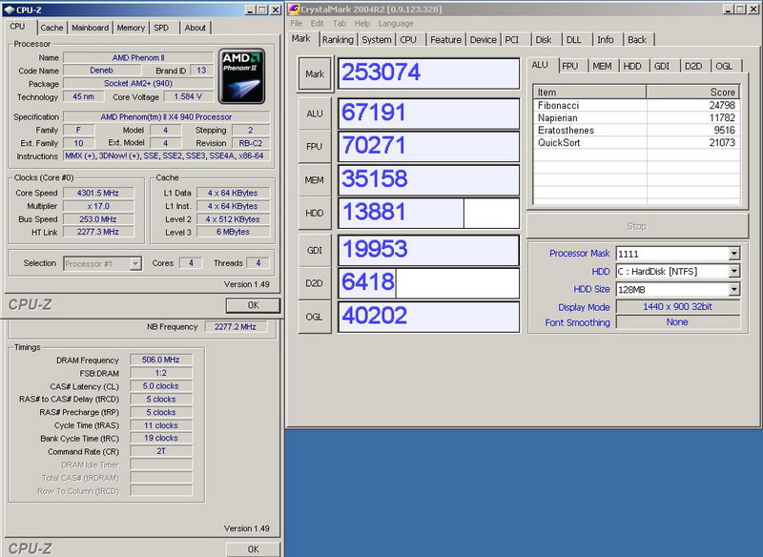Expand the HDD drive selection dropdown
The height and width of the screenshot is (557, 763).
[734, 272]
